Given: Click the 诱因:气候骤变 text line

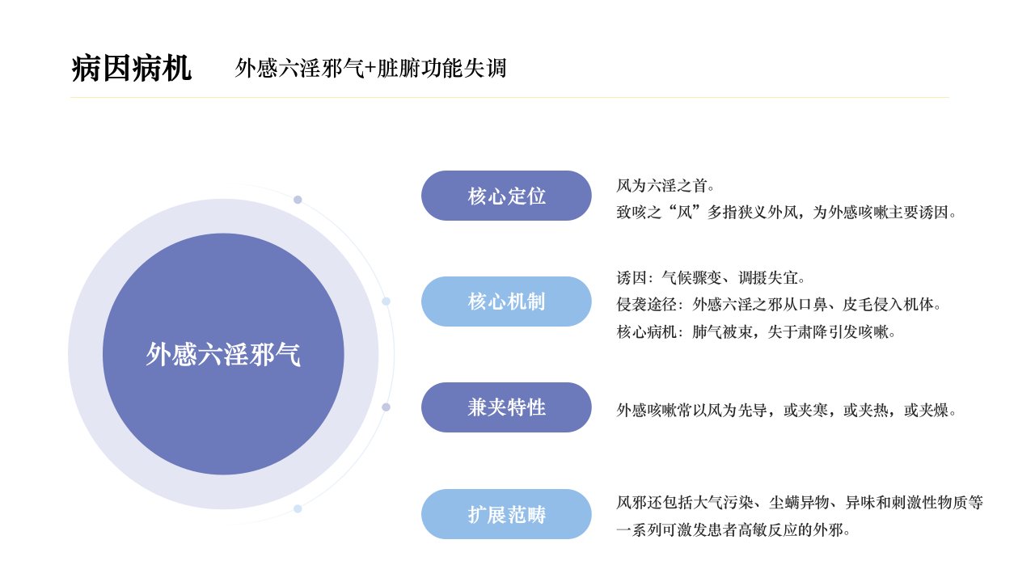Looking at the screenshot, I should coord(711,278).
